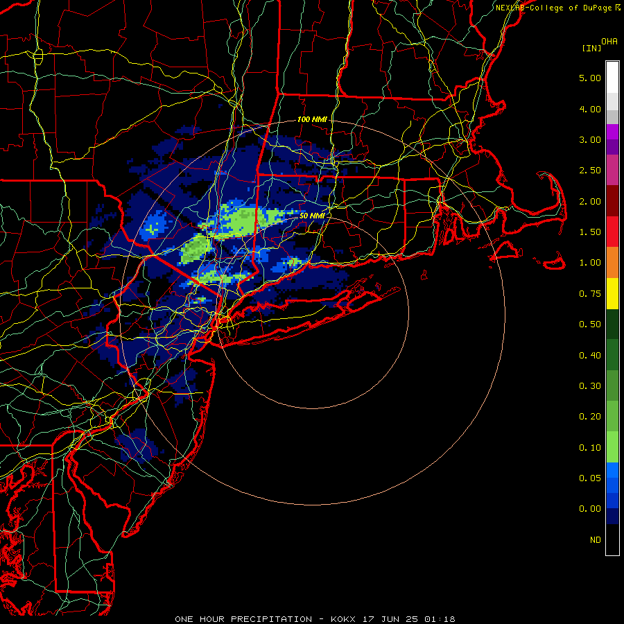Click the 50 NMI range ring label
Screen dimensions: 624x624
(x=312, y=216)
